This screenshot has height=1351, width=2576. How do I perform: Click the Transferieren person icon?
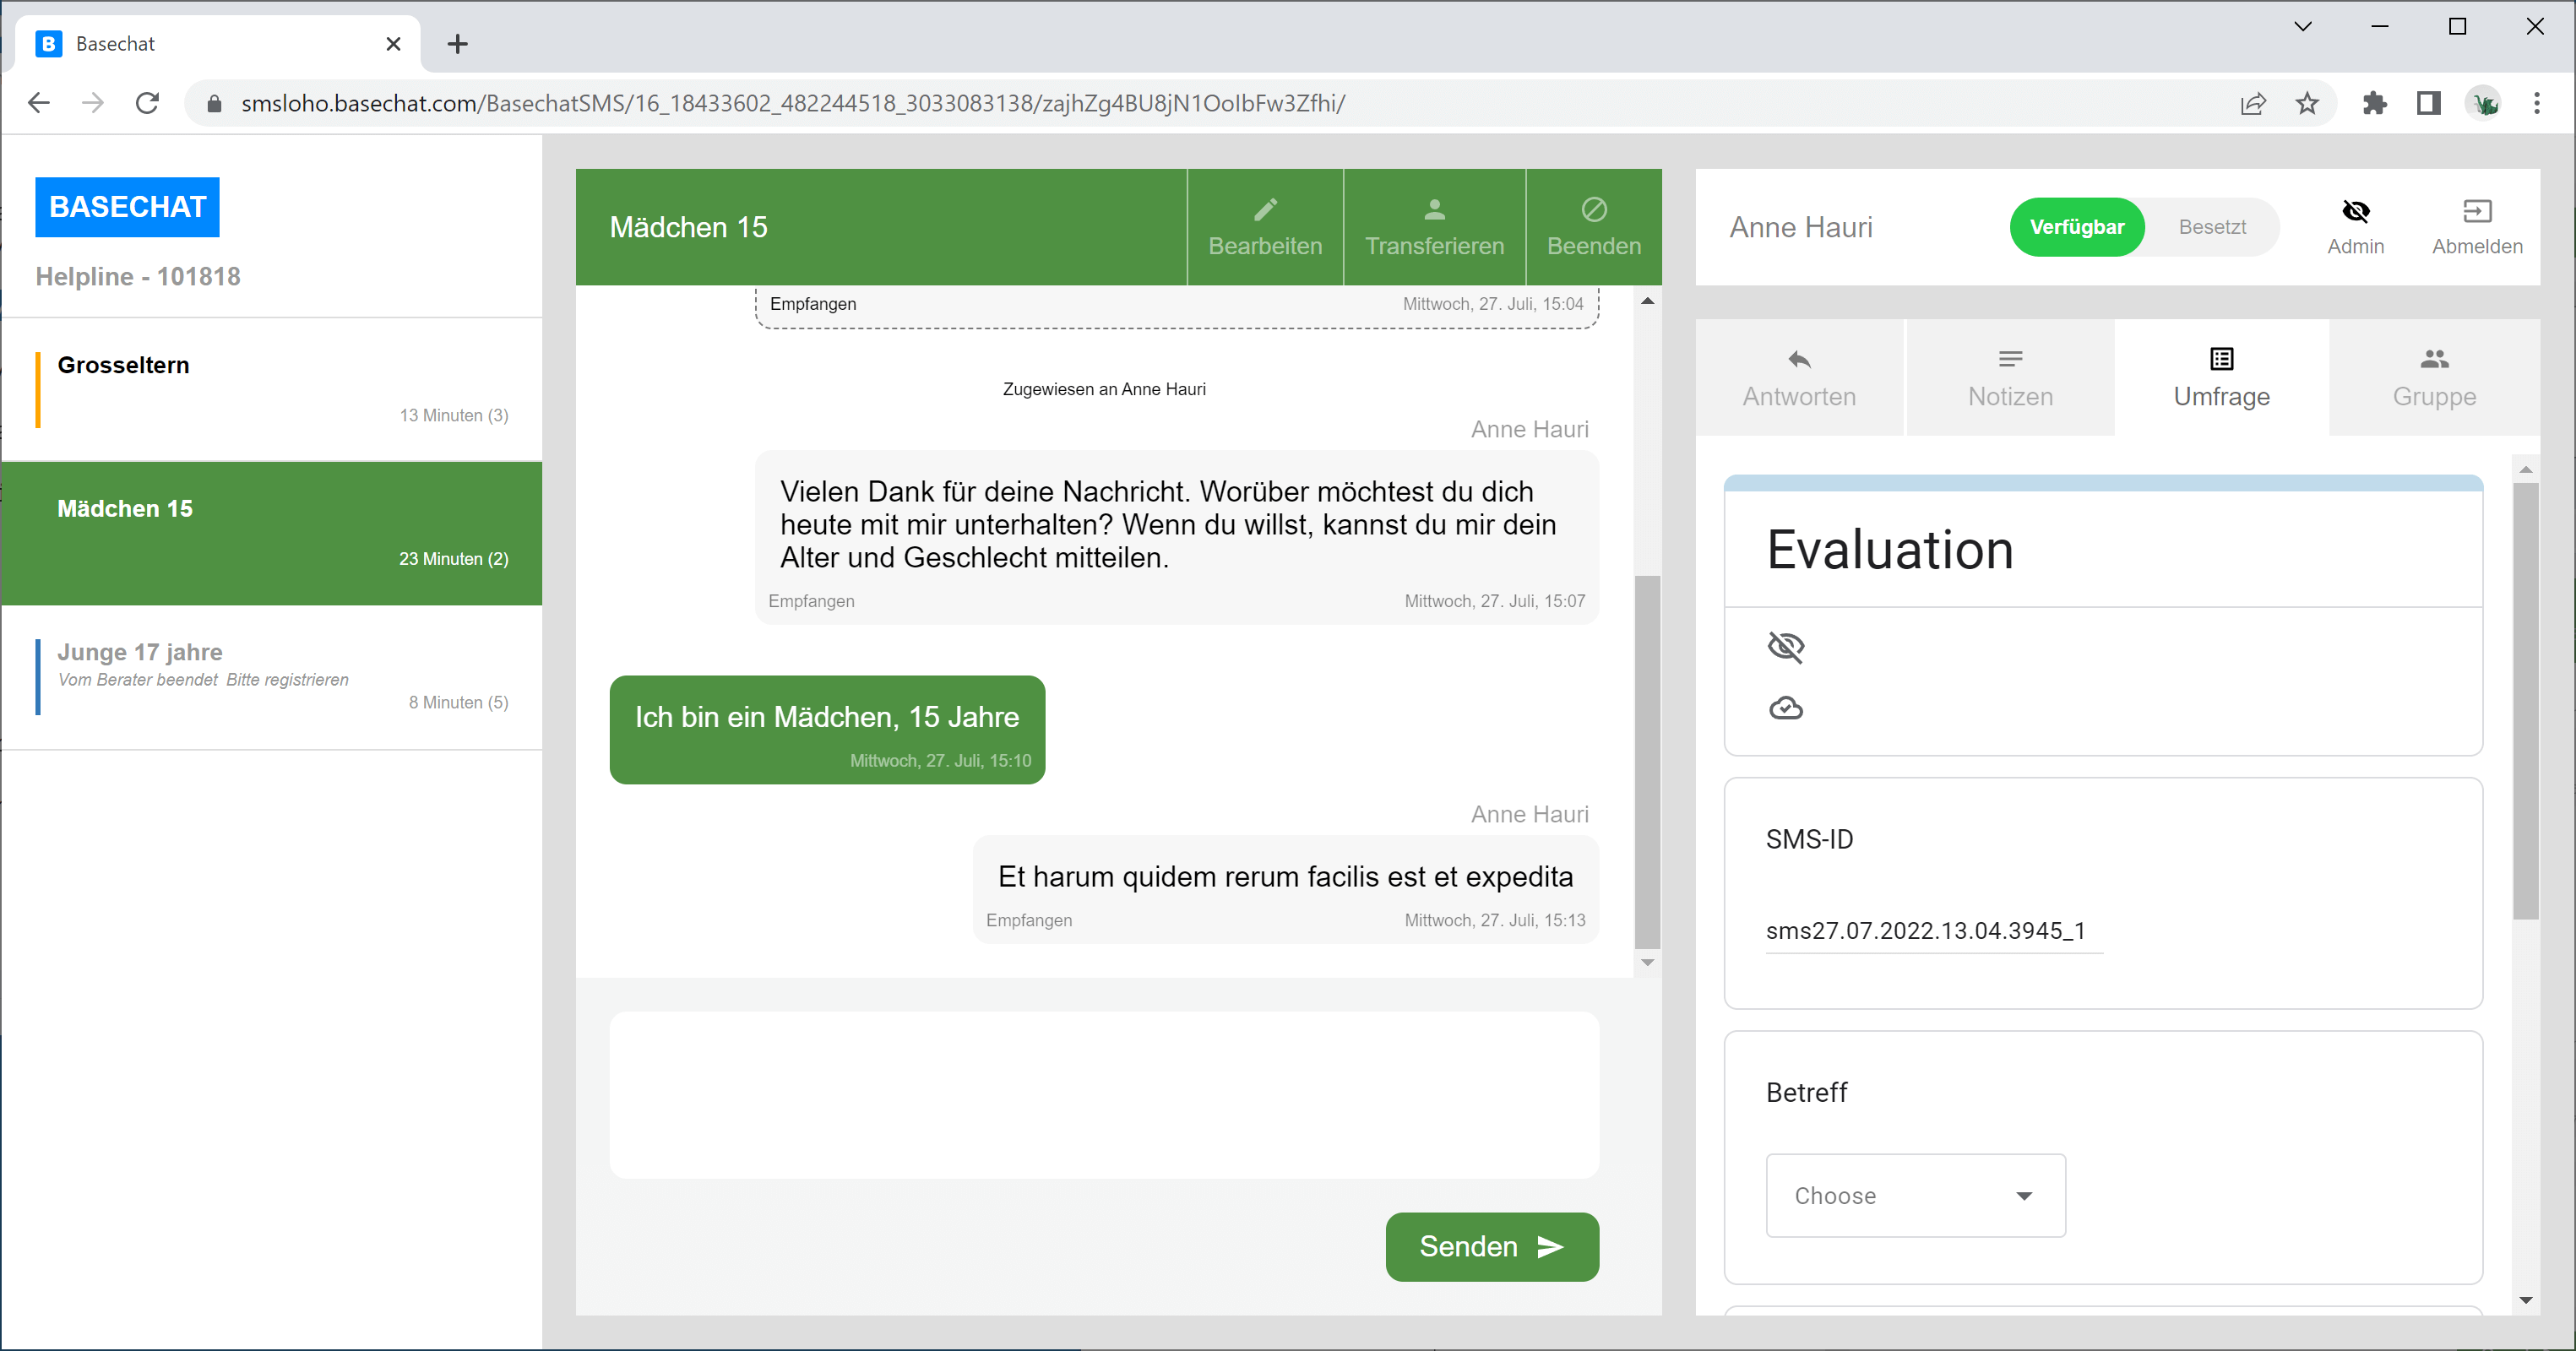click(1434, 209)
